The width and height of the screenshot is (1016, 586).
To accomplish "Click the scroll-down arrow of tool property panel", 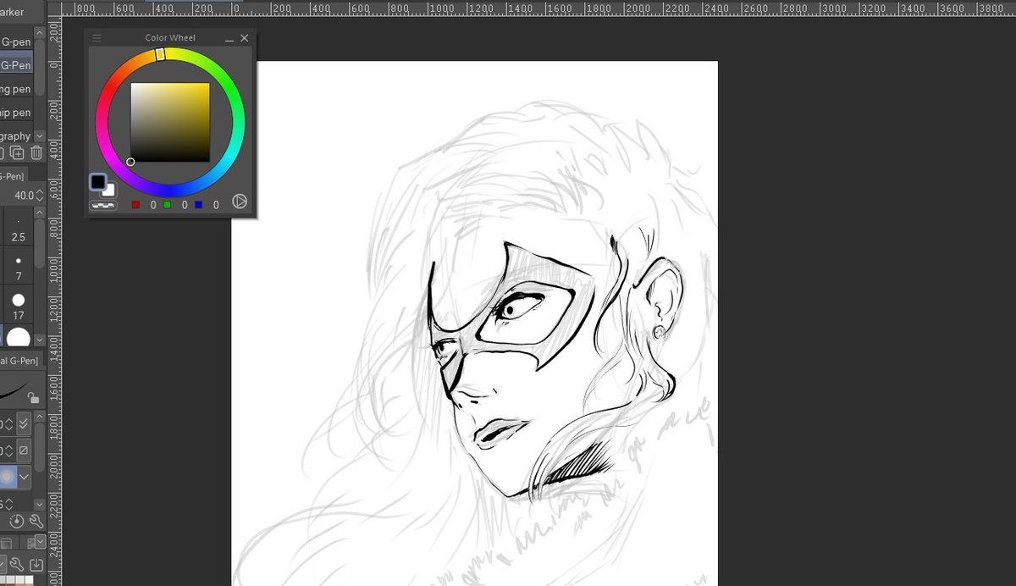I will point(40,505).
